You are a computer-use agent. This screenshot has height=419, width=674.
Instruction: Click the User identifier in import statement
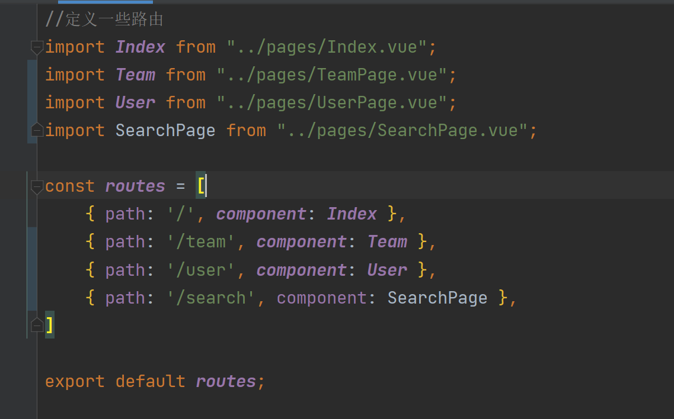click(135, 102)
